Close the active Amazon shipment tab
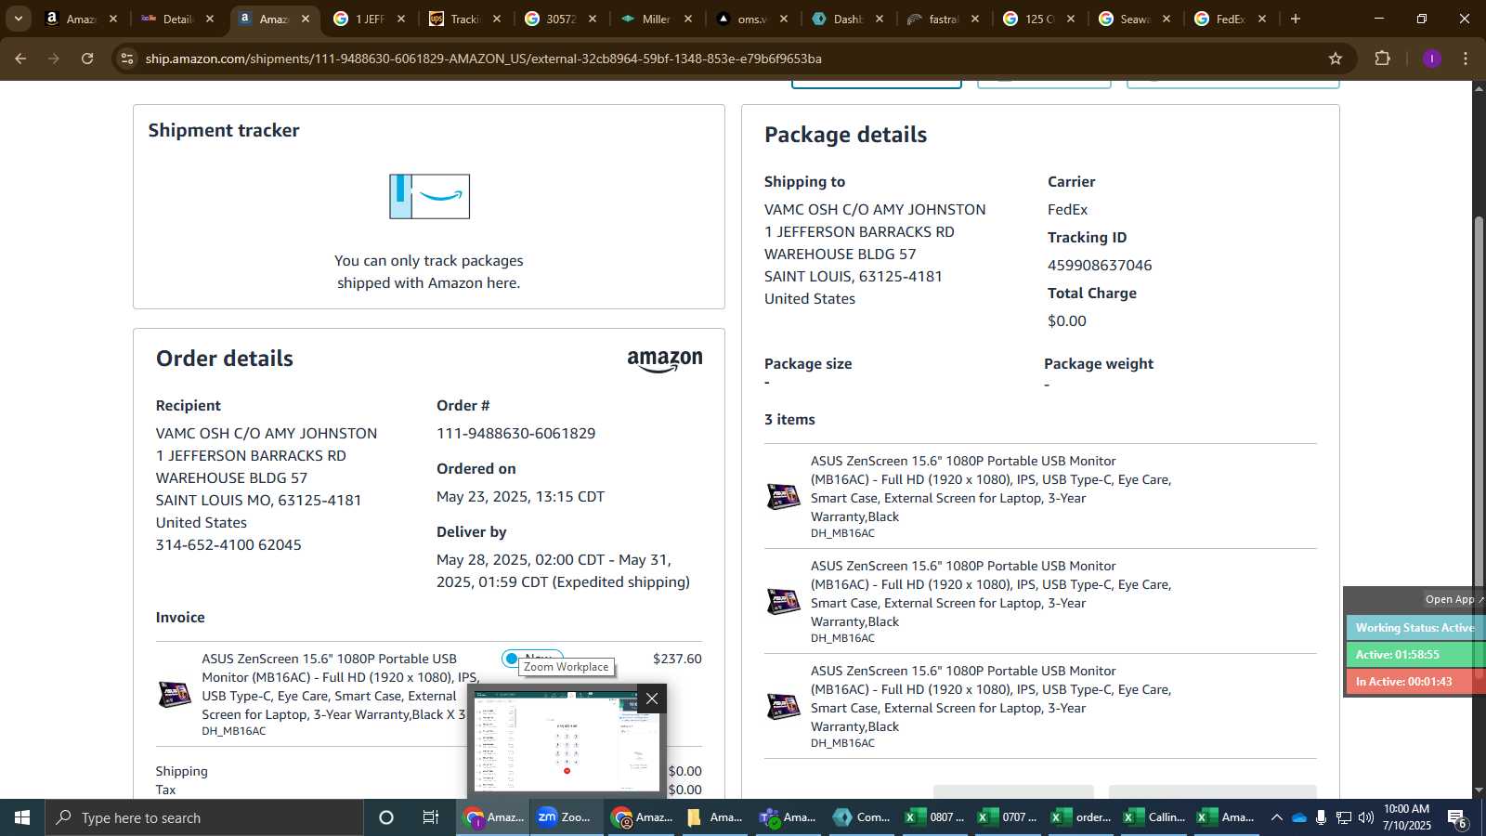 pyautogui.click(x=306, y=19)
